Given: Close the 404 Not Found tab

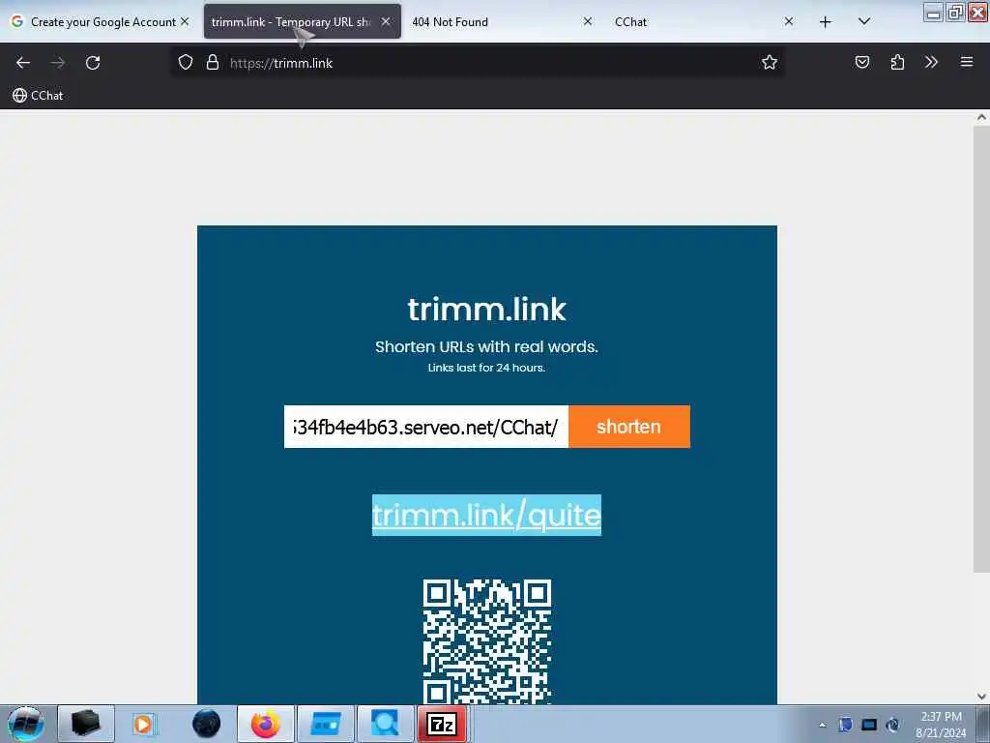Looking at the screenshot, I should coord(587,21).
